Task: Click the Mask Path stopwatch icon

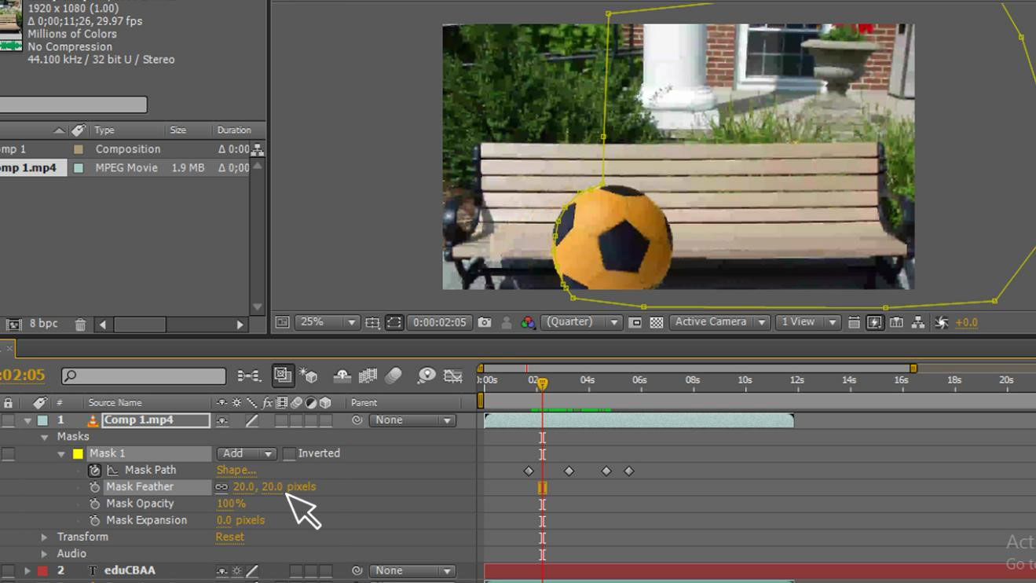Action: tap(94, 470)
